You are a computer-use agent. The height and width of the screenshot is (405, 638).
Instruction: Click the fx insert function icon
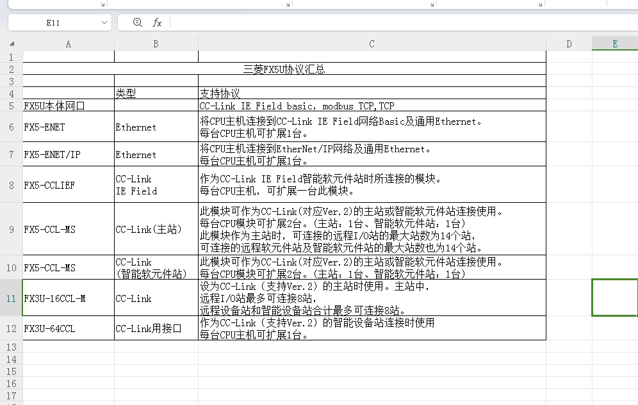157,22
